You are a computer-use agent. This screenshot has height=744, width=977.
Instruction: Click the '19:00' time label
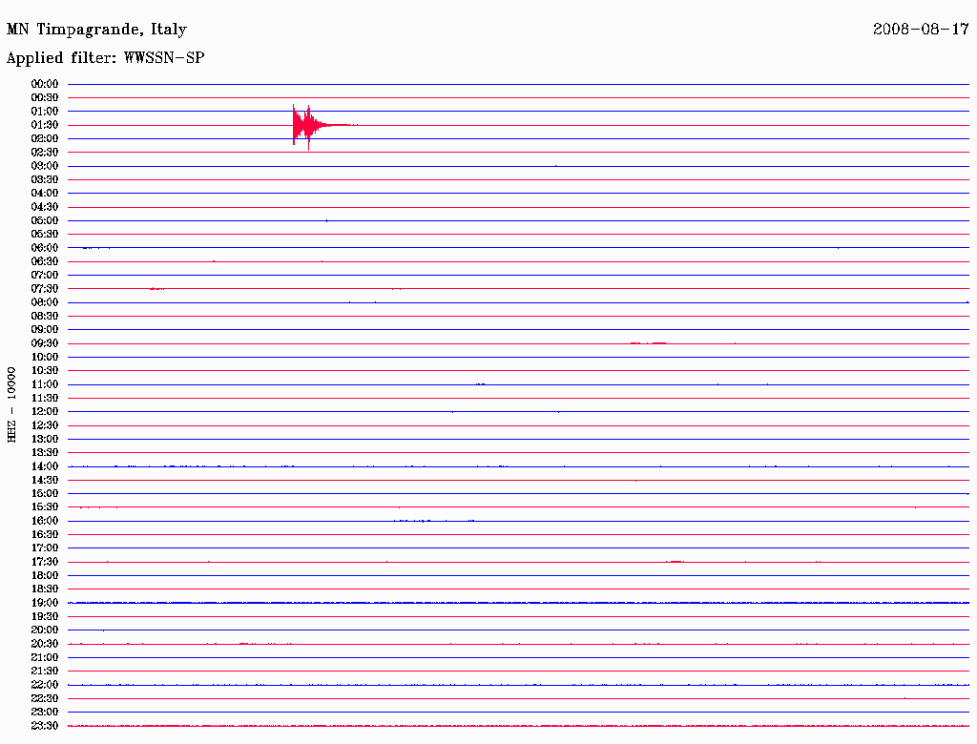pos(45,603)
